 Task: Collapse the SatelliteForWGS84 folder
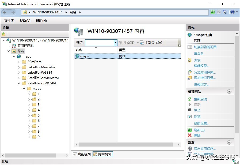click(x=19, y=83)
